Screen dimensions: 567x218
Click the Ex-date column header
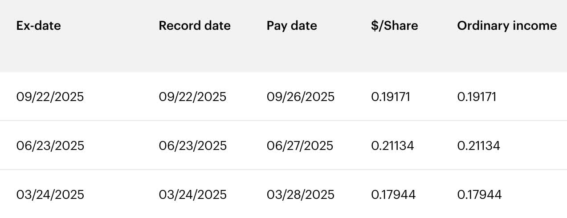(x=38, y=26)
